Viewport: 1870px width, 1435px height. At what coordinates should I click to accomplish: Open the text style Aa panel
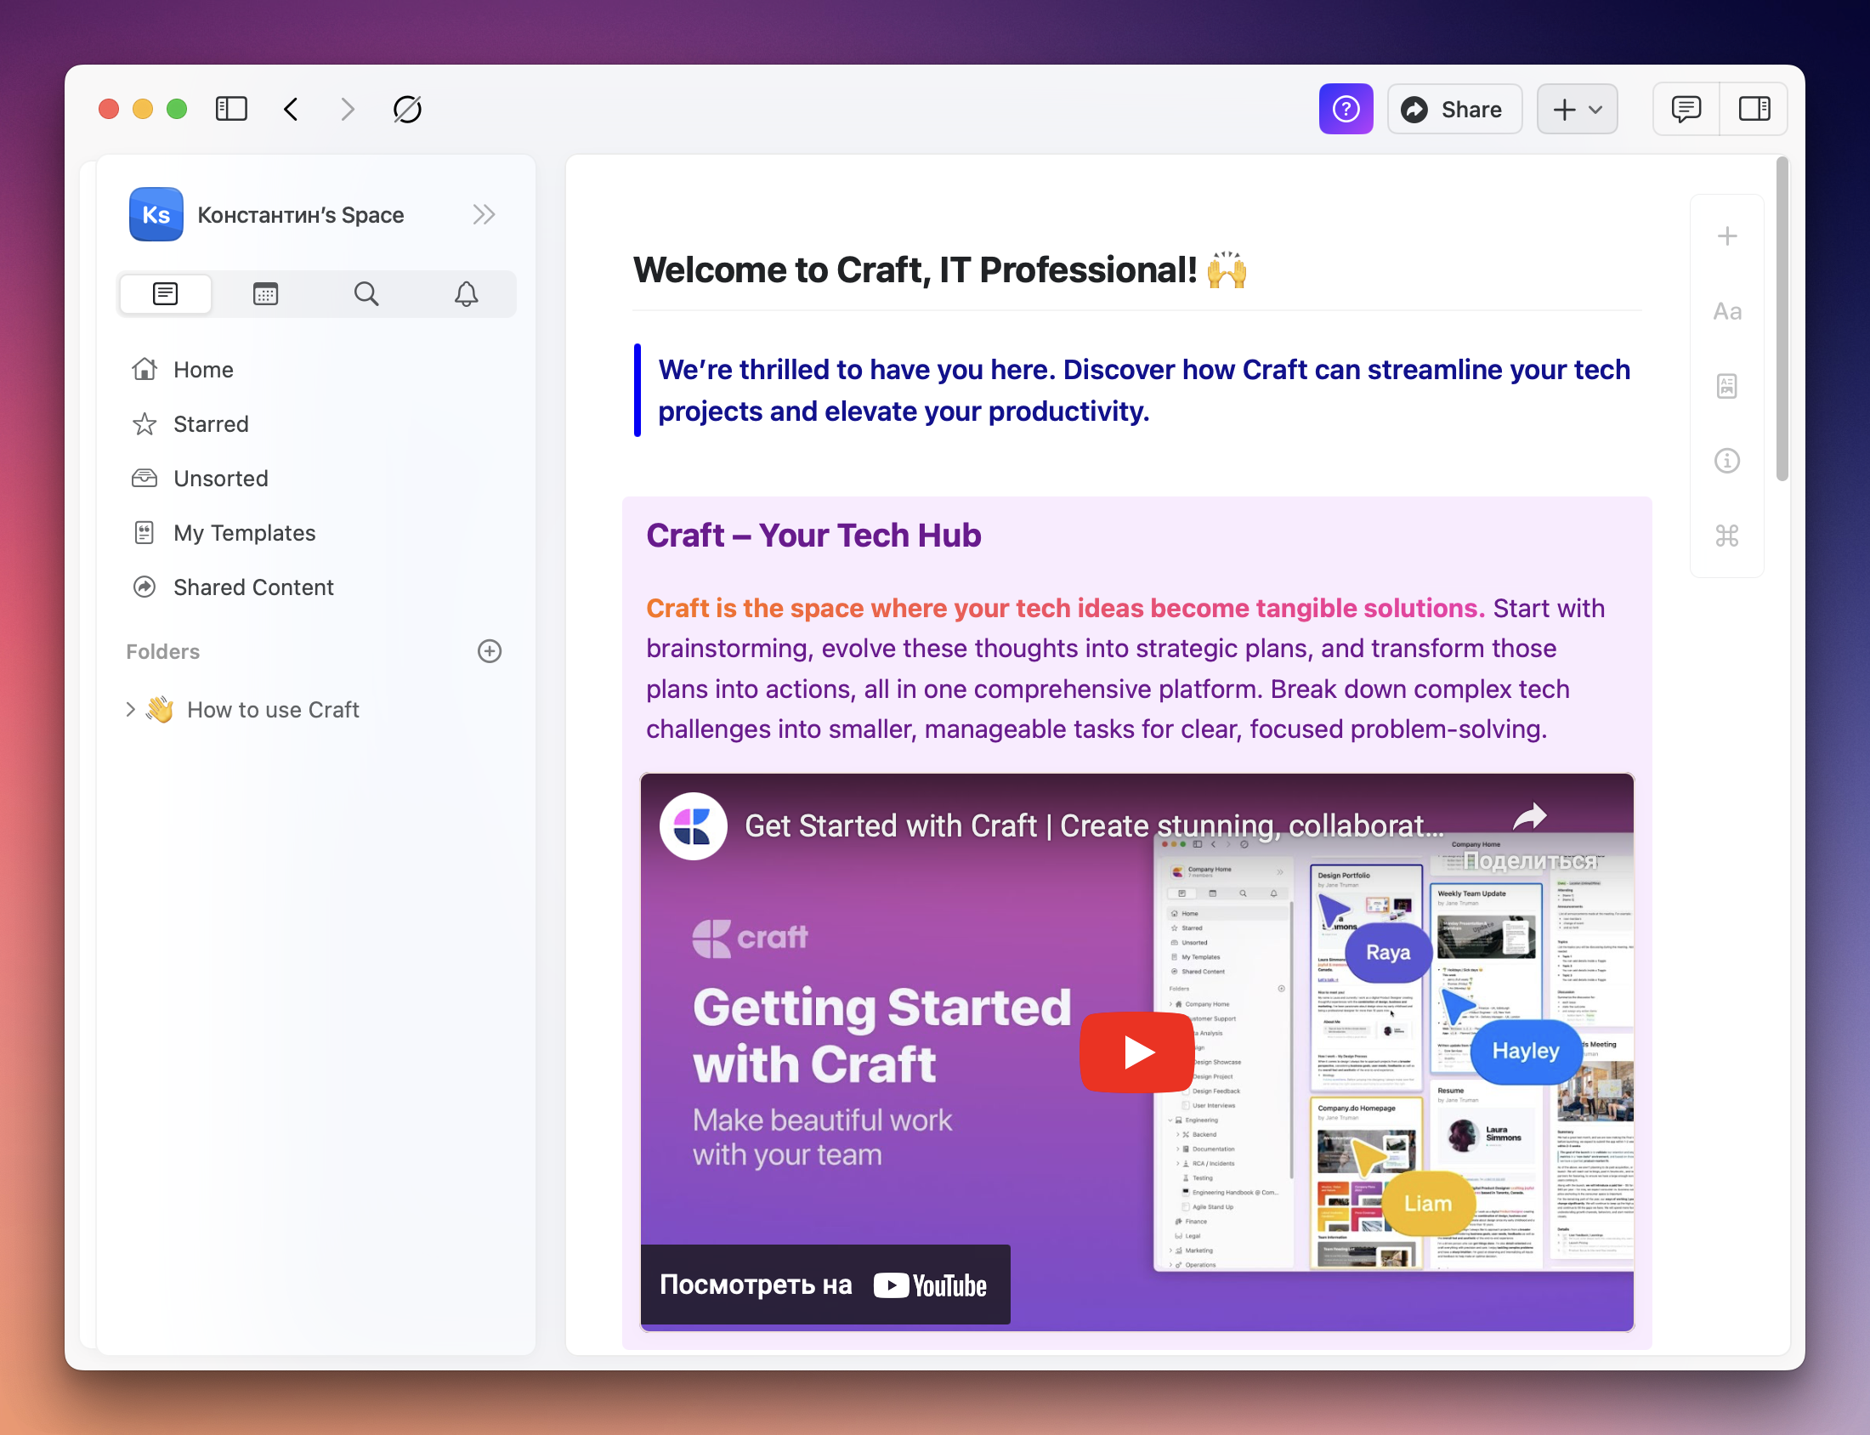tap(1726, 311)
